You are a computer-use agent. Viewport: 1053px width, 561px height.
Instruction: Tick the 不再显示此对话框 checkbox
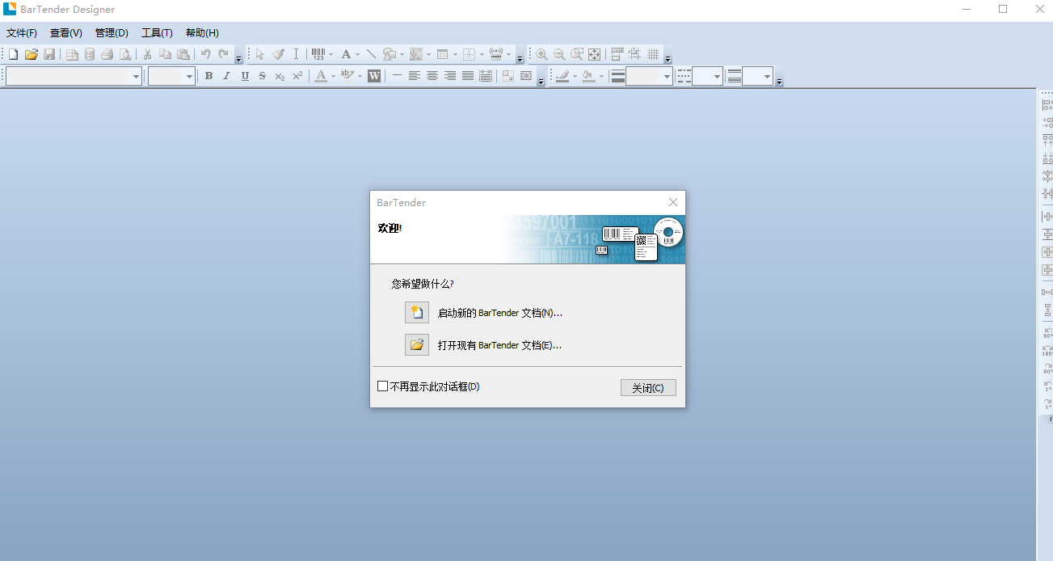click(x=383, y=386)
